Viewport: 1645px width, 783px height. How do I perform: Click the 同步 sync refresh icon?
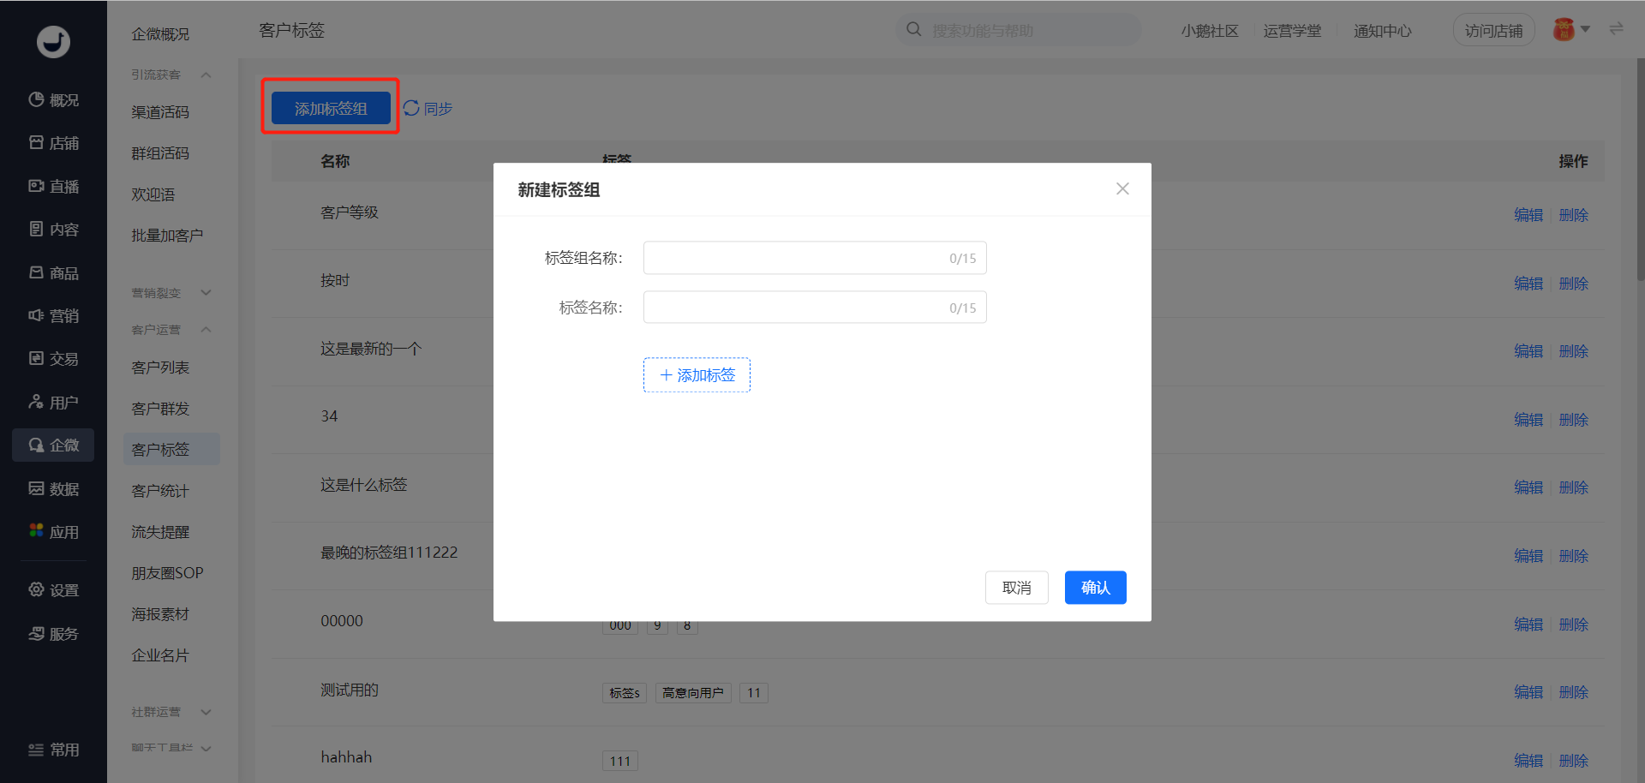tap(411, 108)
